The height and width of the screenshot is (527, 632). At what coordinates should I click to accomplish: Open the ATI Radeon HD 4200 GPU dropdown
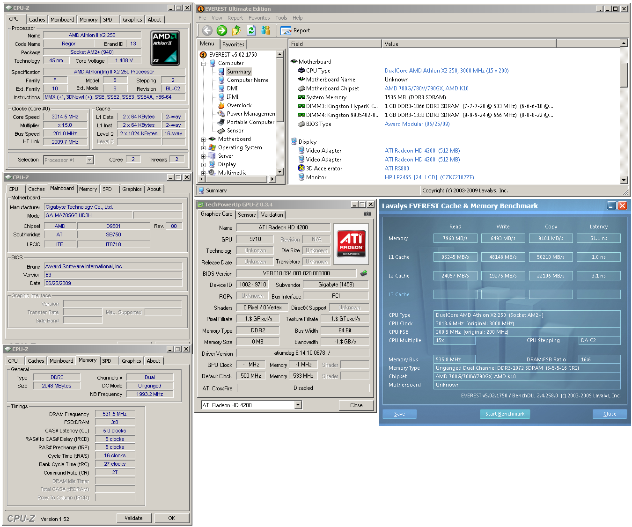click(x=298, y=405)
